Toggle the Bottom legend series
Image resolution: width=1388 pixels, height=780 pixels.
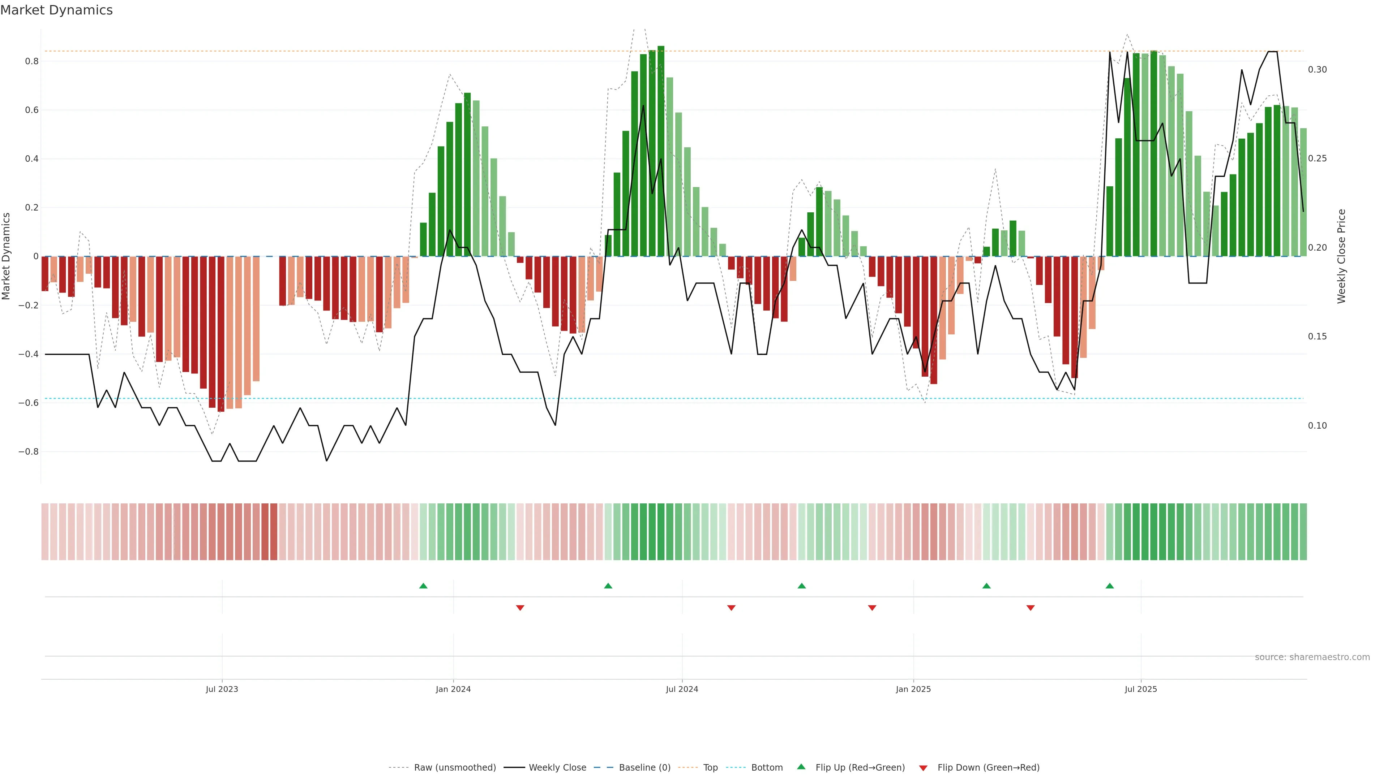tap(767, 768)
